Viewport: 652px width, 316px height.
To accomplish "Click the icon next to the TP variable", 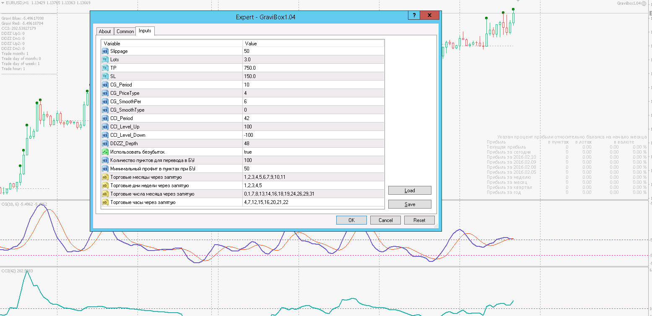I will 105,68.
